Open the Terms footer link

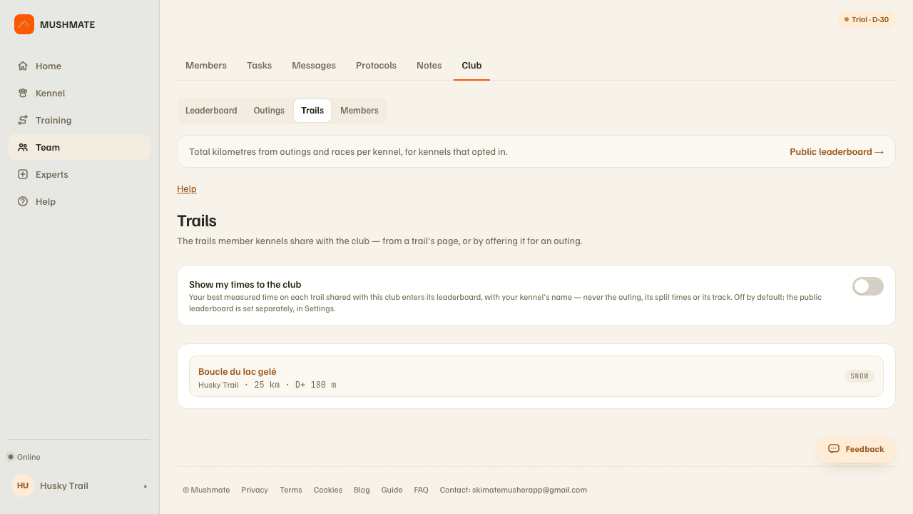[291, 490]
